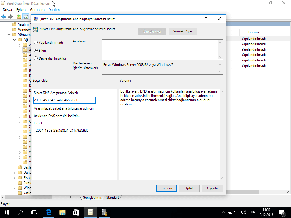Select the Etkin radio button

click(x=36, y=51)
